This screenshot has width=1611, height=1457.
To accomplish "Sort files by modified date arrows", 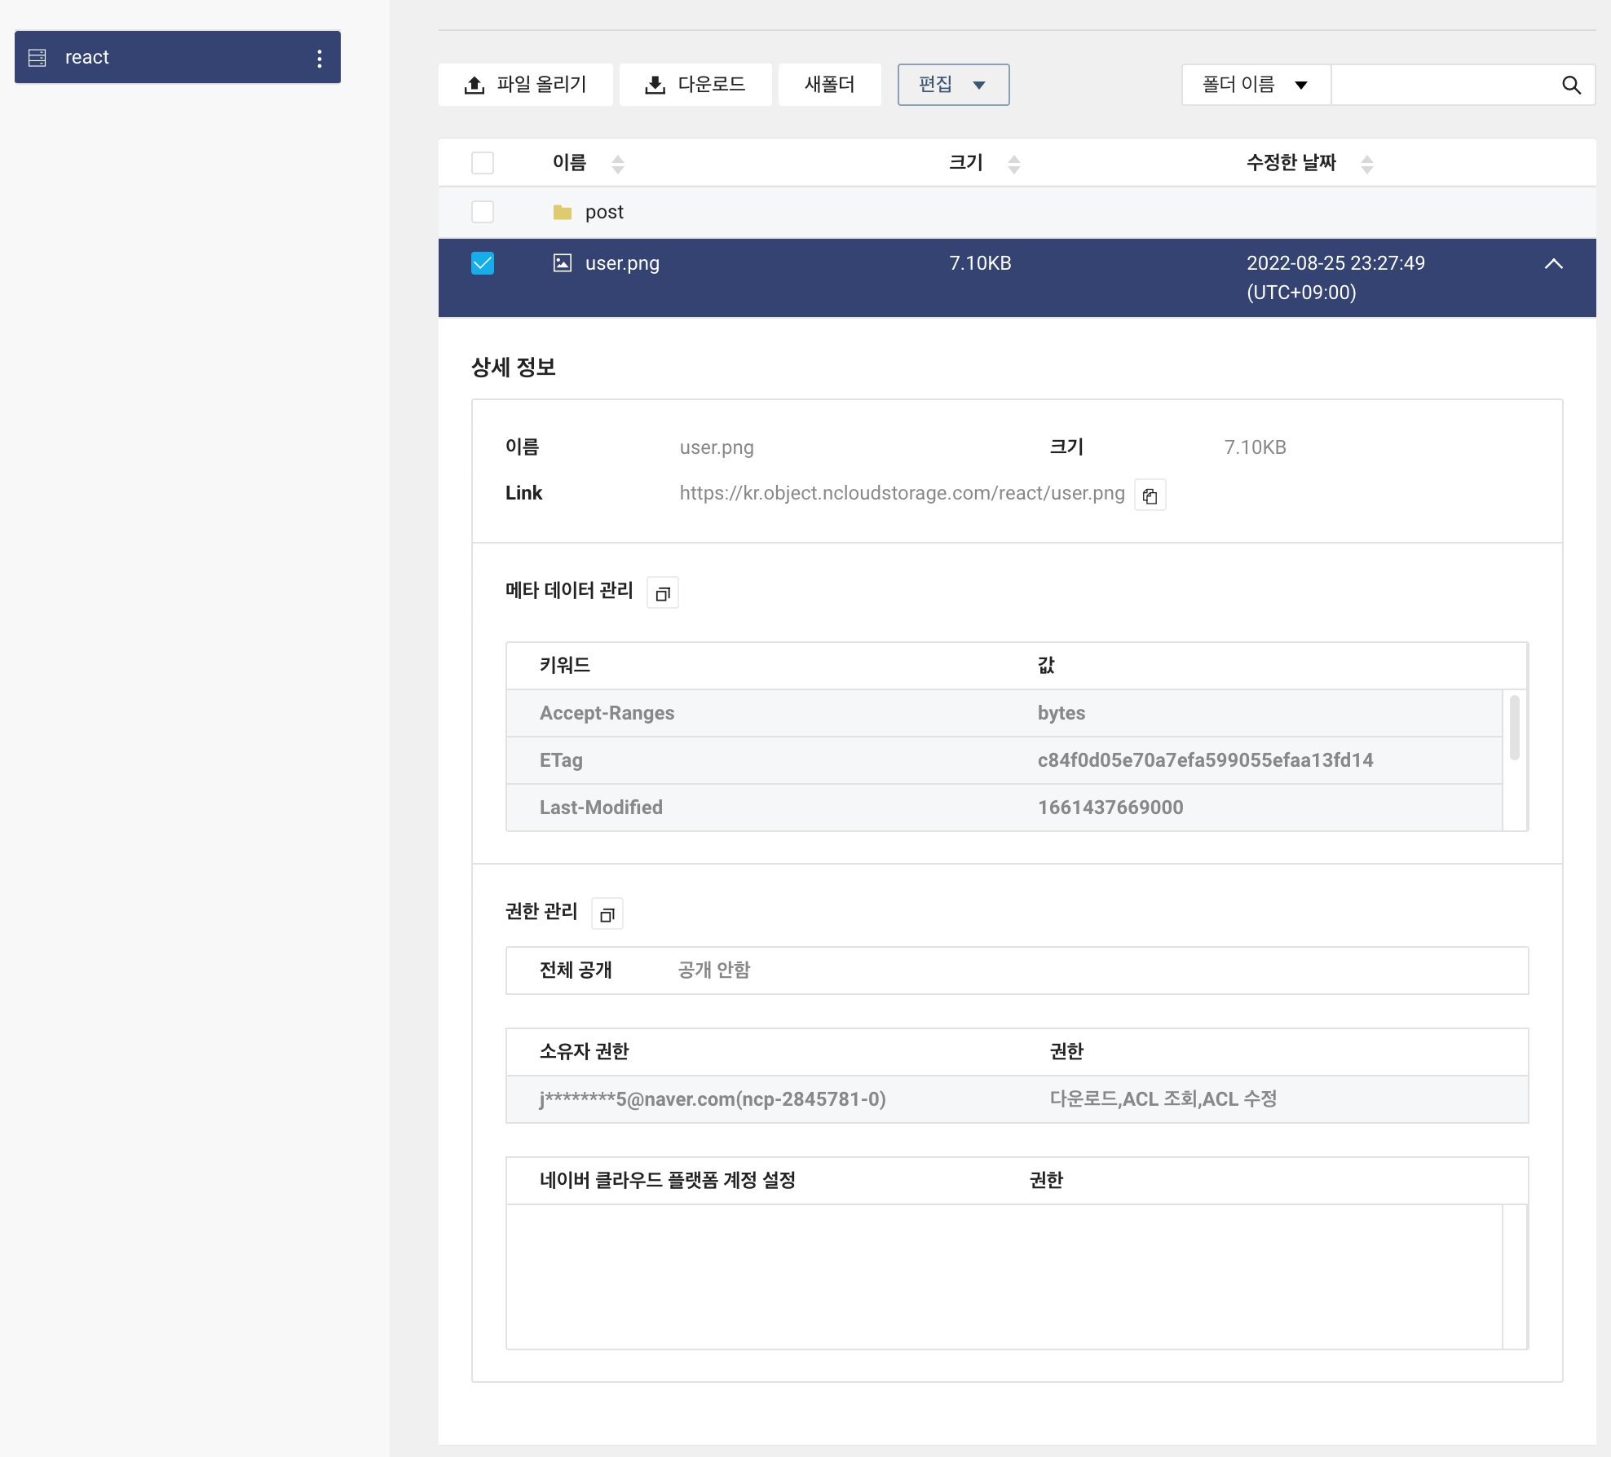I will (1366, 164).
